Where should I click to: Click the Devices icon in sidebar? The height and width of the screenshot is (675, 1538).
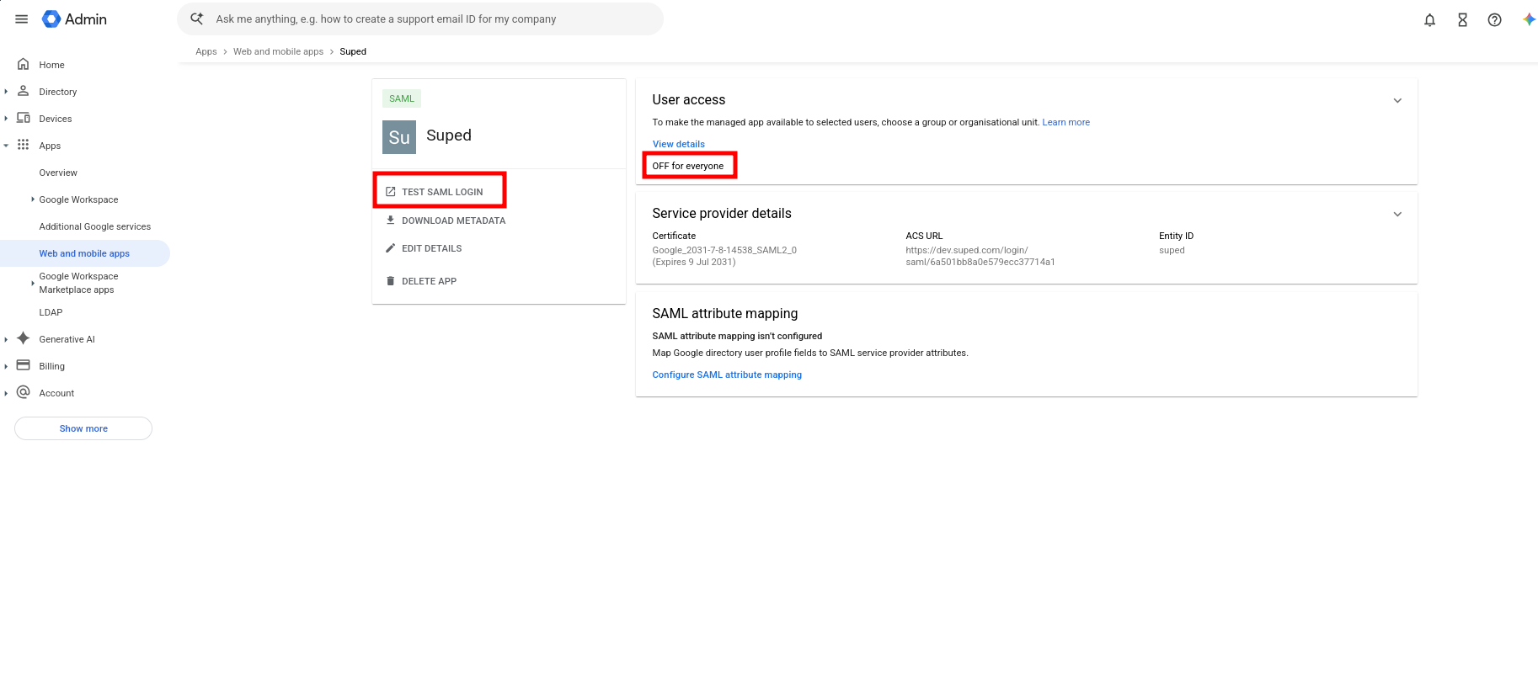[24, 118]
